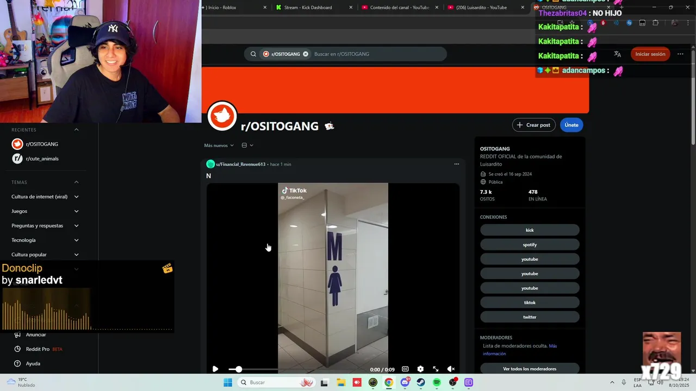
Task: Close the Kick Dashboard tab
Action: (x=351, y=8)
